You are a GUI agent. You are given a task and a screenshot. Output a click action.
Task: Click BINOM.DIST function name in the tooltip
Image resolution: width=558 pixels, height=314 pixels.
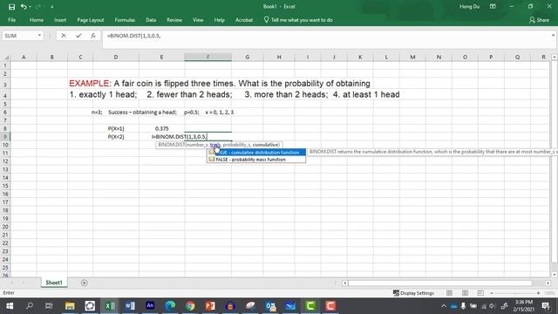pos(172,145)
